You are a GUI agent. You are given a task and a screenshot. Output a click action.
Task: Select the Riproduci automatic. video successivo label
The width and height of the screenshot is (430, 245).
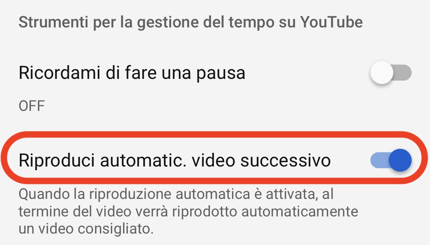[175, 160]
